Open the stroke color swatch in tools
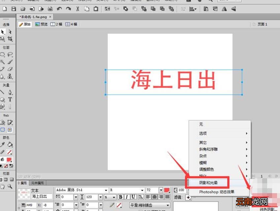This screenshot has height=211, width=280. tap(9, 152)
